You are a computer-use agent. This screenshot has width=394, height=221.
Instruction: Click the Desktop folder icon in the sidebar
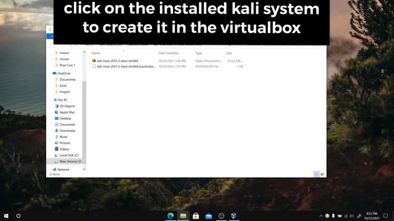57,118
